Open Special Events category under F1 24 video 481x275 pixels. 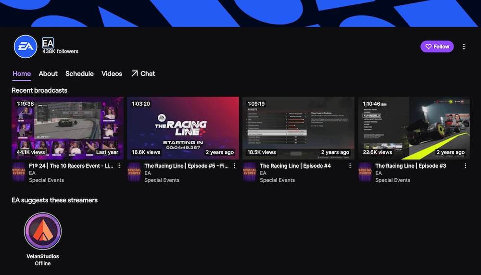[x=46, y=180]
